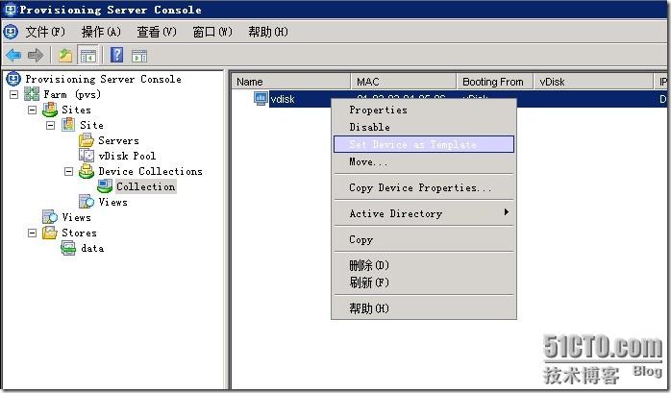Choose Copy Device Properties...
Screen dimensions: 671x393
click(x=424, y=187)
